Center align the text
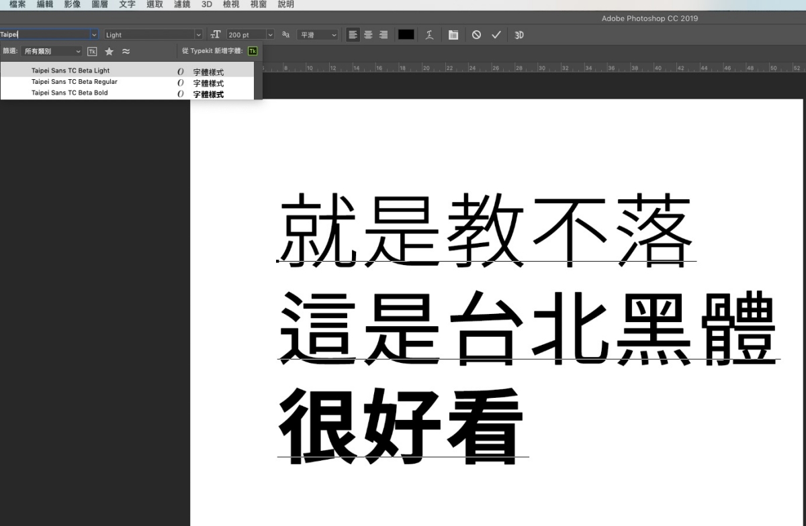 tap(368, 35)
